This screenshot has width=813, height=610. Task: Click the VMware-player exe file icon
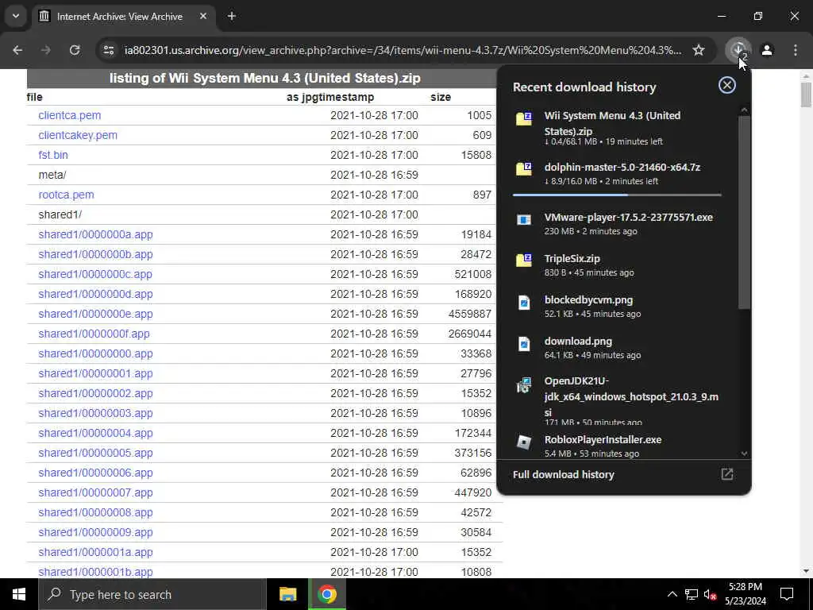click(x=524, y=219)
